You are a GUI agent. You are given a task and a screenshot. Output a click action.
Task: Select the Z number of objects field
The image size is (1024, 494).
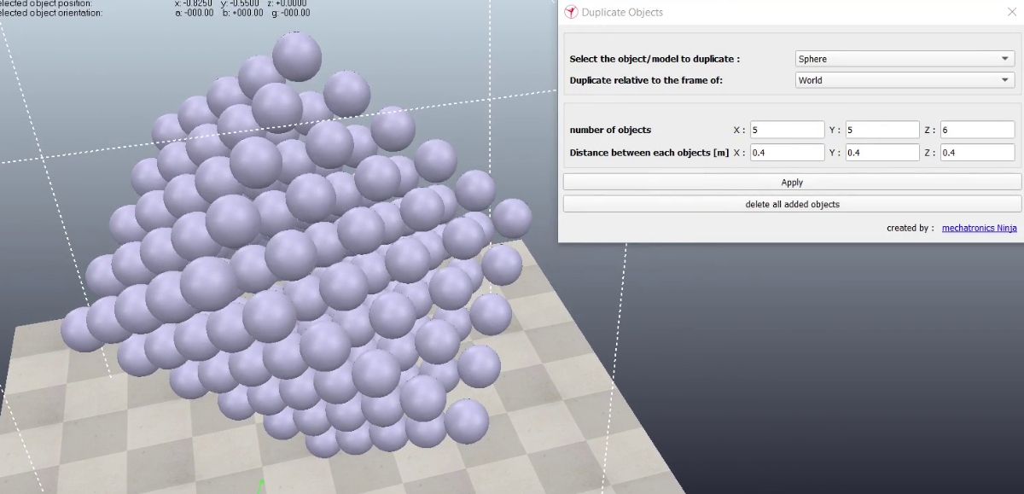point(976,130)
